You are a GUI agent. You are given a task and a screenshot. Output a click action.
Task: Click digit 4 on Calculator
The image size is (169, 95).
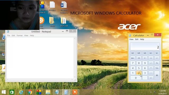133,68
